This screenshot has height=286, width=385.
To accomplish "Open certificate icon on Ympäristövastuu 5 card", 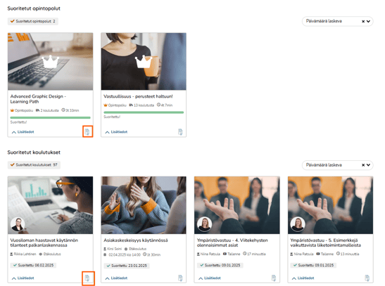I will (367, 278).
